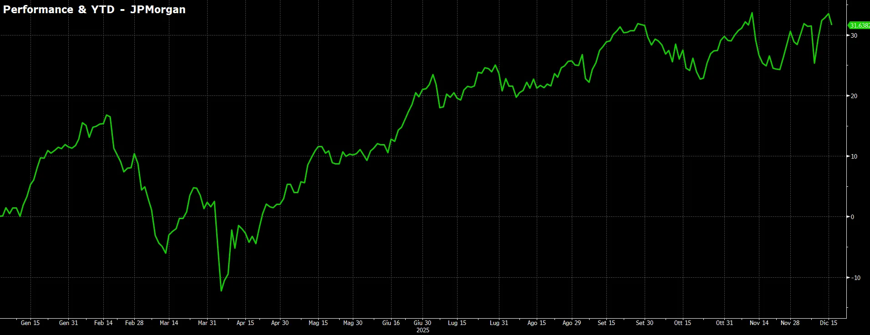Select the Gen 31 date axis label

(69, 323)
